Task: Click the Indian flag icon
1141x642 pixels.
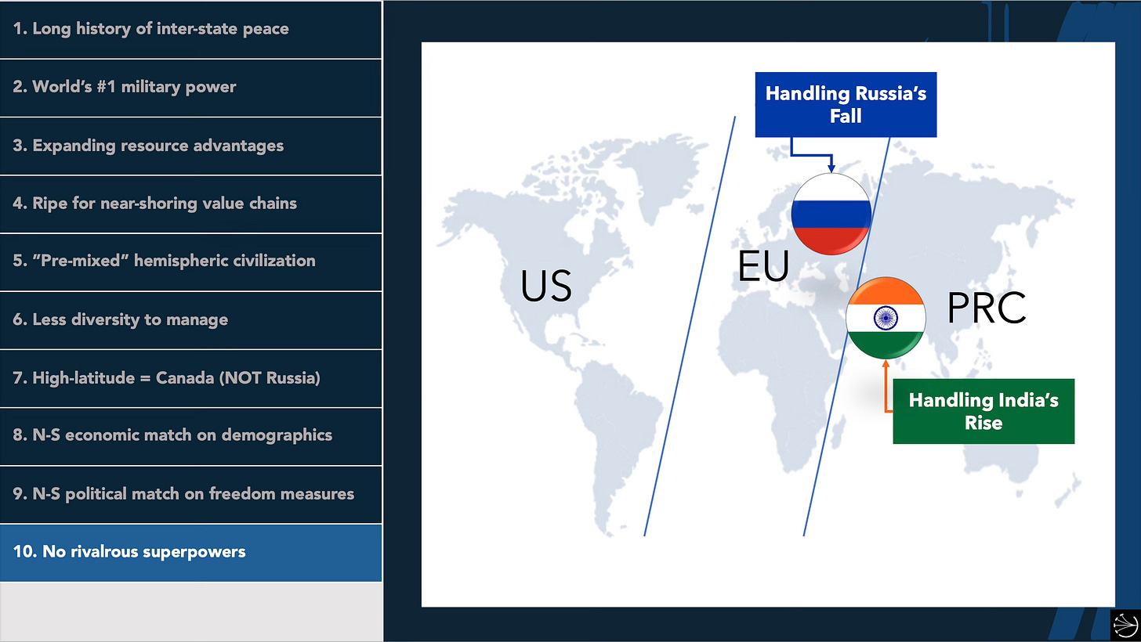Action: pos(886,317)
